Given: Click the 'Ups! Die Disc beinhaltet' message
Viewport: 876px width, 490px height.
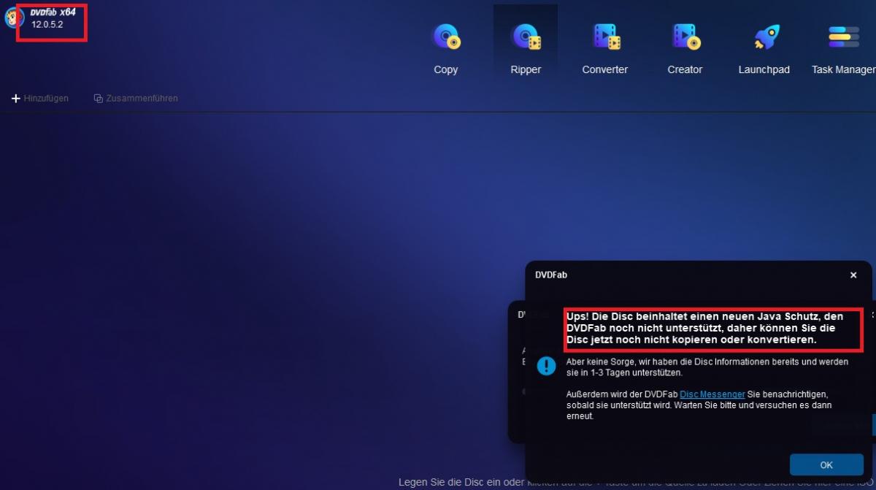Looking at the screenshot, I should [x=705, y=328].
